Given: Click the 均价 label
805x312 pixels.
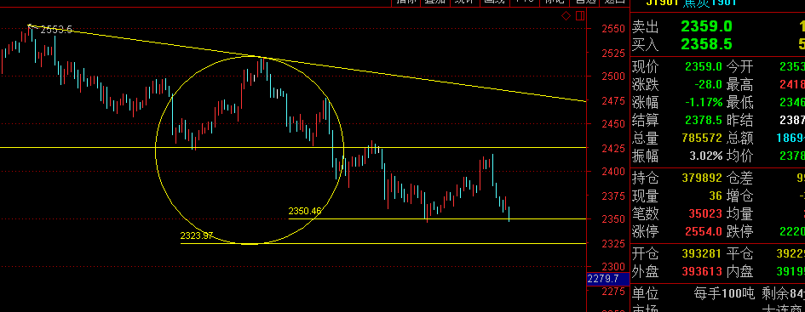Looking at the screenshot, I should point(739,156).
